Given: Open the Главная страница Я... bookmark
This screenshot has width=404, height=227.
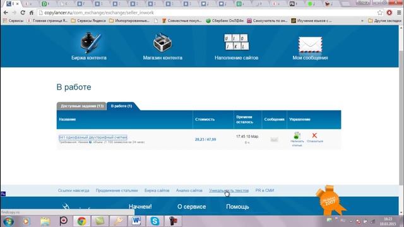Looking at the screenshot, I should [47, 21].
